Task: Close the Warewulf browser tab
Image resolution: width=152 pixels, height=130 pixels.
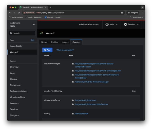Action: tap(46, 7)
